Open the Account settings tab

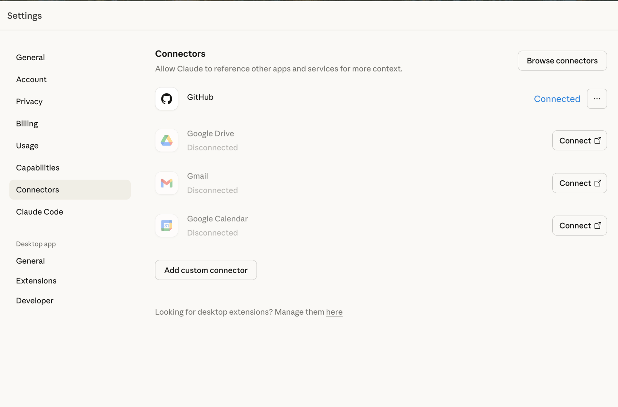tap(31, 79)
